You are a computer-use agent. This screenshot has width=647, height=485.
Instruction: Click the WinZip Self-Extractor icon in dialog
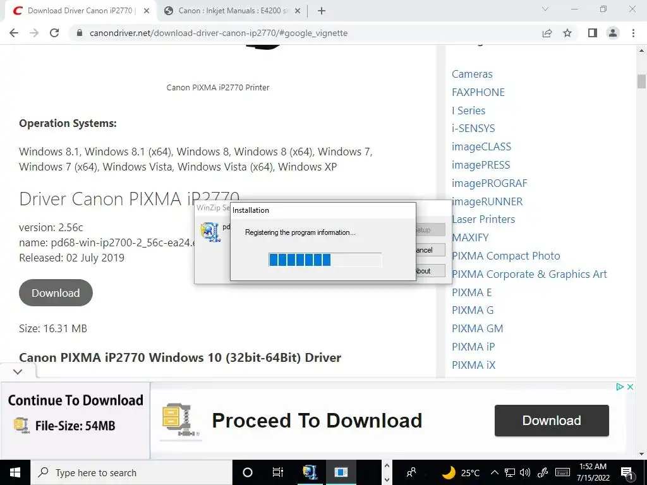point(210,232)
